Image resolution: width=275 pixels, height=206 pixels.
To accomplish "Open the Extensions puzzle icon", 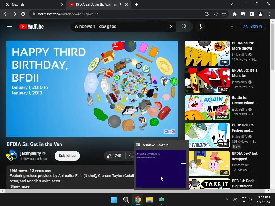I will (234, 14).
